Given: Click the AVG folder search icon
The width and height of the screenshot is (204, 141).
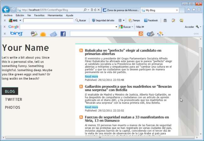Looking at the screenshot, I should tap(181, 20).
